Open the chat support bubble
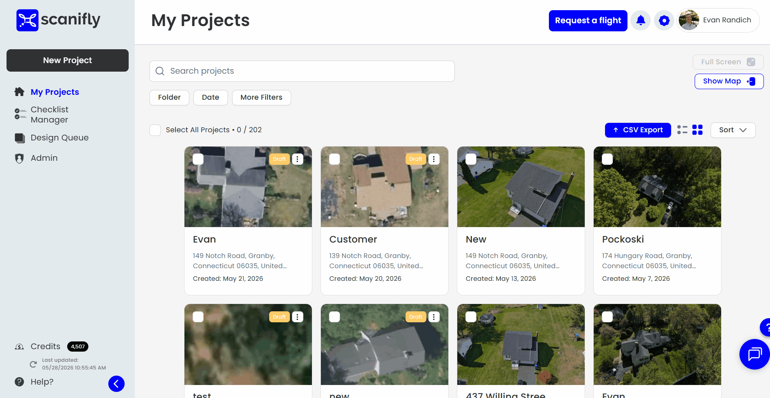770x398 pixels. click(x=755, y=354)
